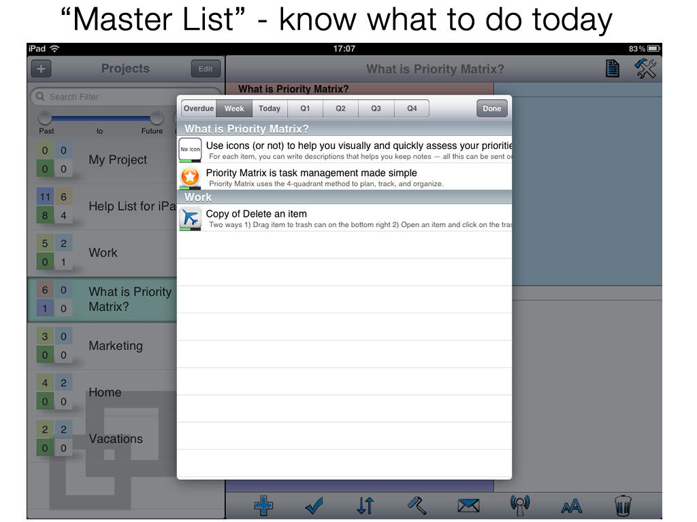
Task: Open the Marketing project
Action: point(102,346)
